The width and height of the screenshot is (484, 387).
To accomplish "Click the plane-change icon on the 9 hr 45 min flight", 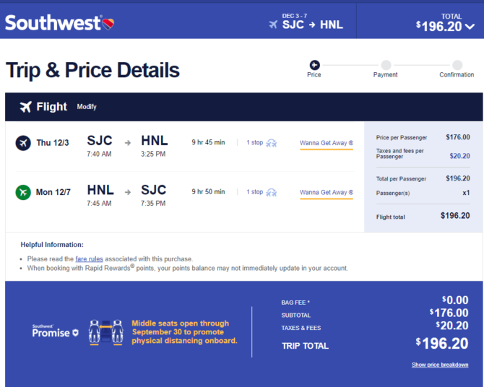I will pyautogui.click(x=272, y=143).
